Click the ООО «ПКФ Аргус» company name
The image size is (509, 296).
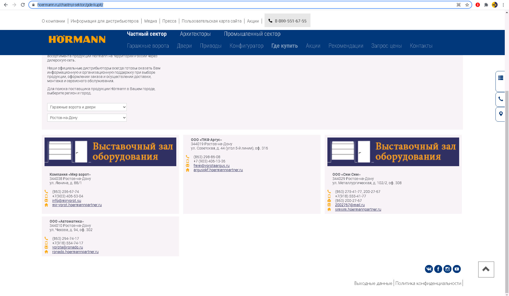tap(207, 140)
